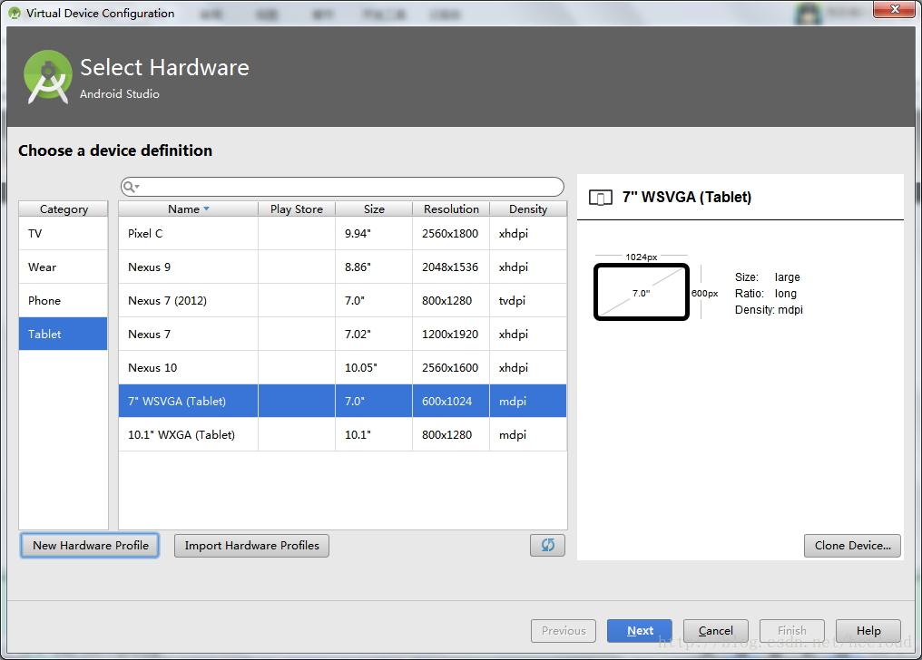
Task: Click the 600x1024 resolution cell
Action: tap(450, 401)
